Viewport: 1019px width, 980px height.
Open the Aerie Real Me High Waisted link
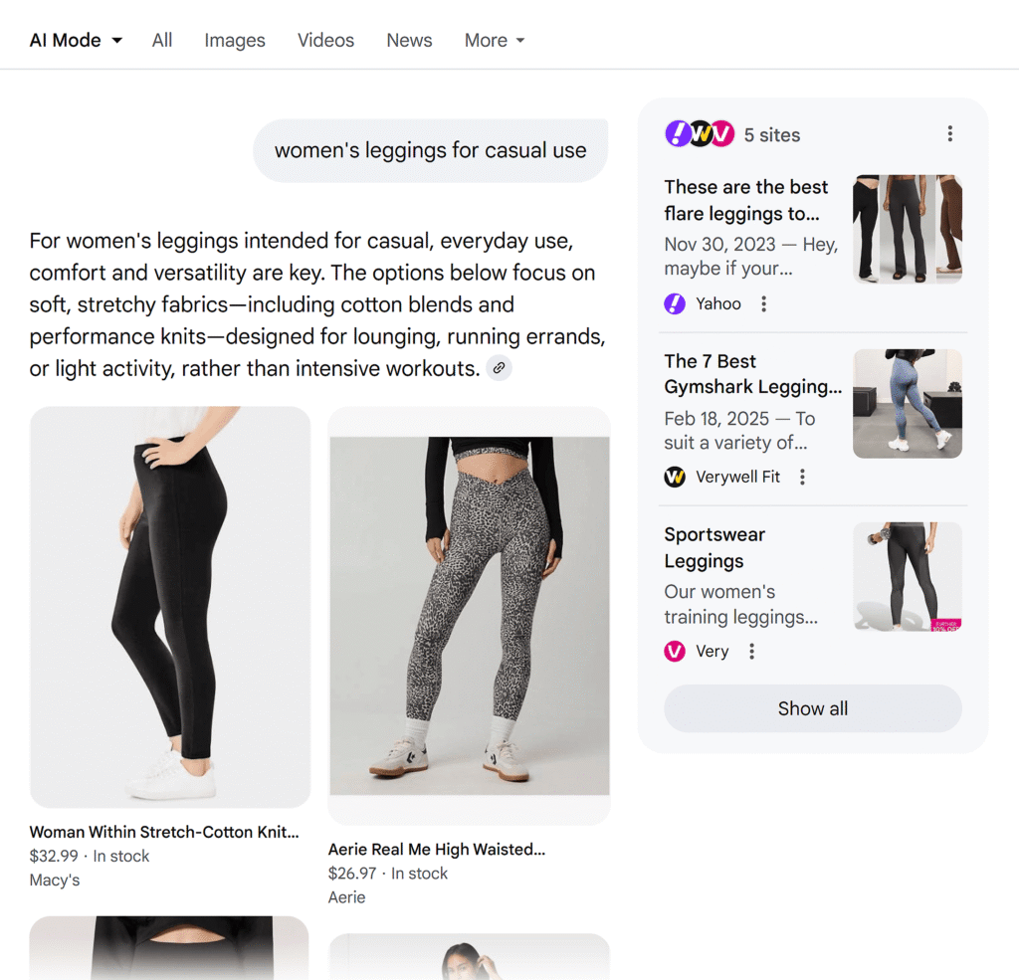(x=437, y=849)
